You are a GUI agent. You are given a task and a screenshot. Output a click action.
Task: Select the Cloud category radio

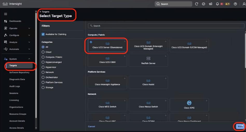tap(43, 52)
